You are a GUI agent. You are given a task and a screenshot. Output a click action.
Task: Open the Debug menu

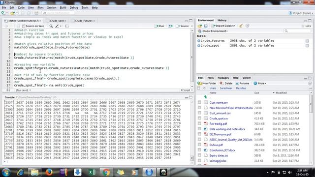click(74, 8)
